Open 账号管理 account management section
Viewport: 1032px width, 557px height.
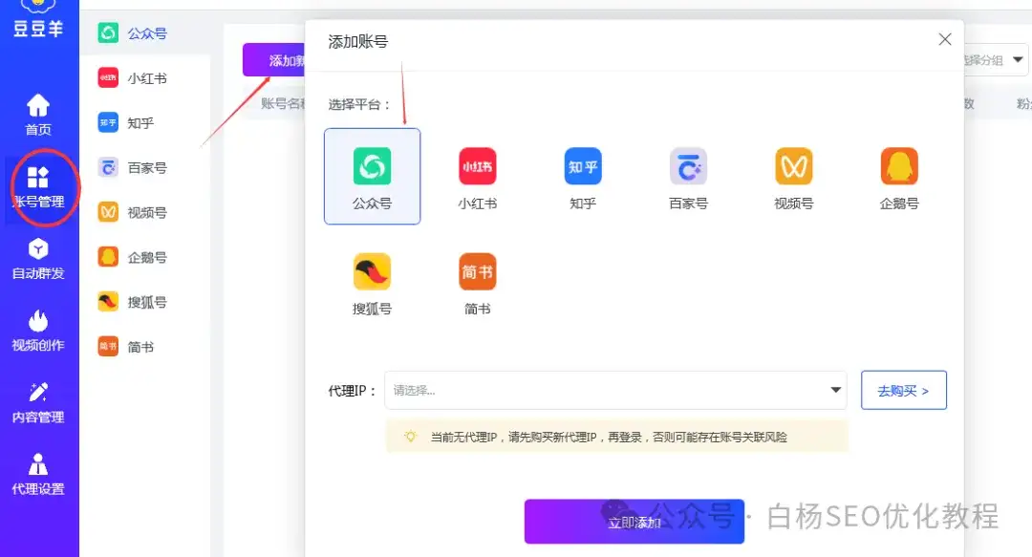click(x=38, y=187)
